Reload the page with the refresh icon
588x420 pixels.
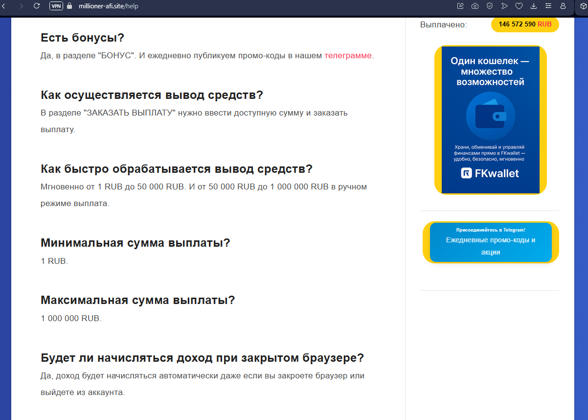[x=36, y=6]
